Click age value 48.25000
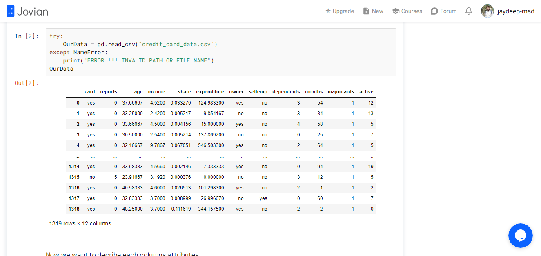The image size is (541, 256). [x=133, y=209]
